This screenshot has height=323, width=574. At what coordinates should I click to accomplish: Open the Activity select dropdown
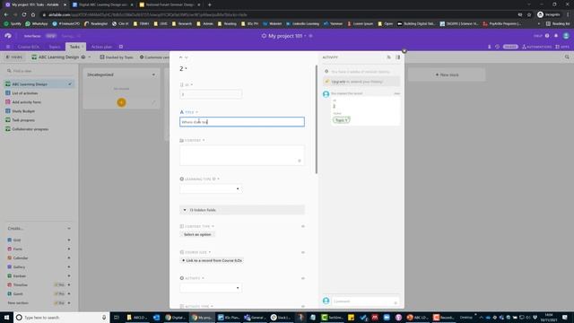[211, 288]
